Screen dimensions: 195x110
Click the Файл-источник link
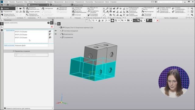tap(9, 46)
